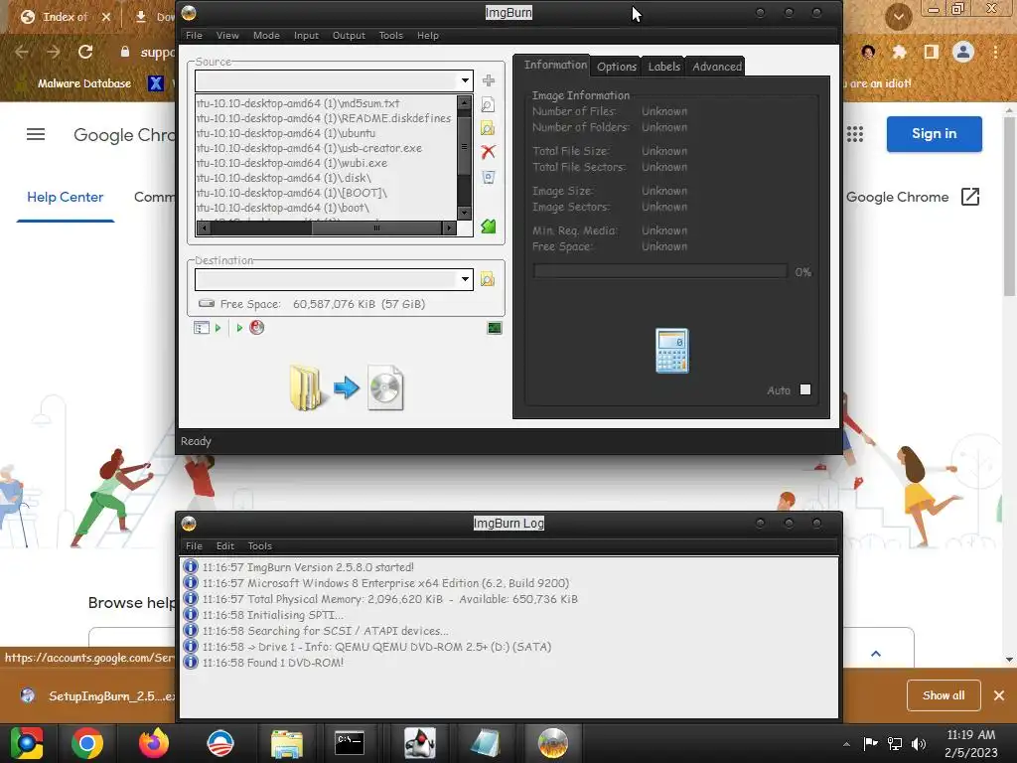Click the Chrome extensions puzzle icon
The width and height of the screenshot is (1017, 763).
coord(899,52)
